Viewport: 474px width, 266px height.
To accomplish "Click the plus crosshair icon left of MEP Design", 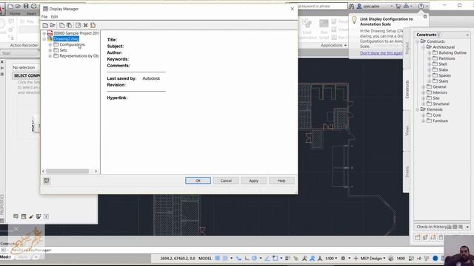I will click(x=355, y=258).
